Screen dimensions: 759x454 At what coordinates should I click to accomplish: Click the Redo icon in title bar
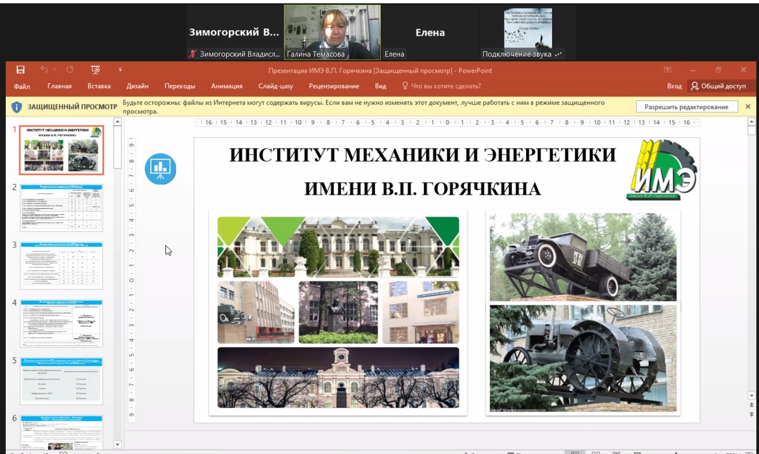69,70
